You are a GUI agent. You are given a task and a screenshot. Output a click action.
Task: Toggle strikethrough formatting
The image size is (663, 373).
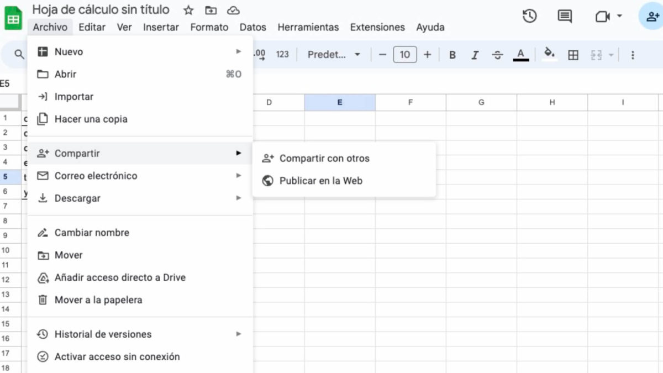coord(497,55)
